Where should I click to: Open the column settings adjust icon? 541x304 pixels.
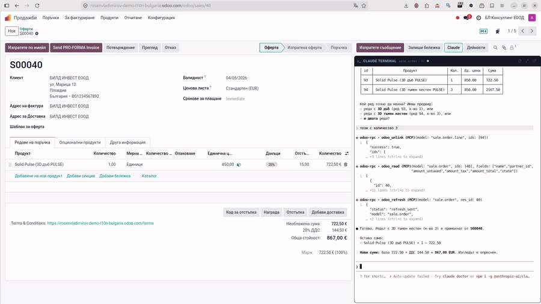[347, 153]
